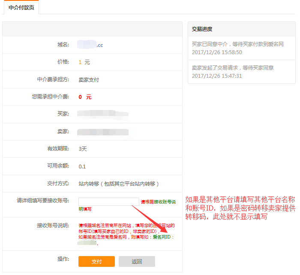Click the price value 1 元

coord(84,62)
